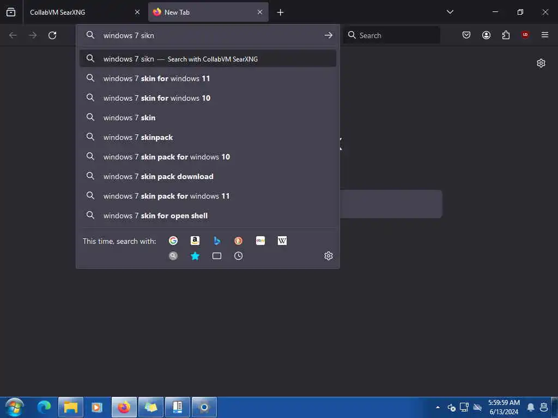Image resolution: width=558 pixels, height=418 pixels.
Task: Pick the windows 7 skinpack suggestion
Action: click(208, 137)
